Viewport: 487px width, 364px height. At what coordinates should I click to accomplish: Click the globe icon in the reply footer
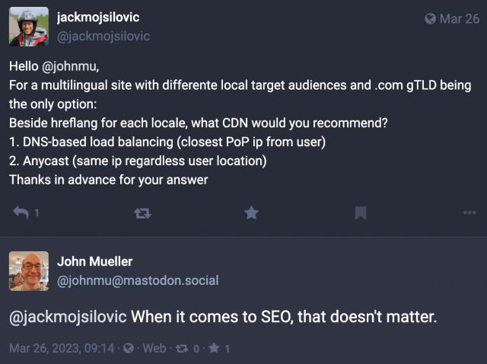[129, 349]
